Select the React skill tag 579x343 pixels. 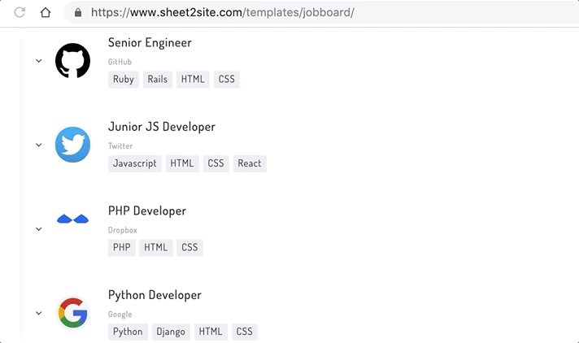(250, 163)
